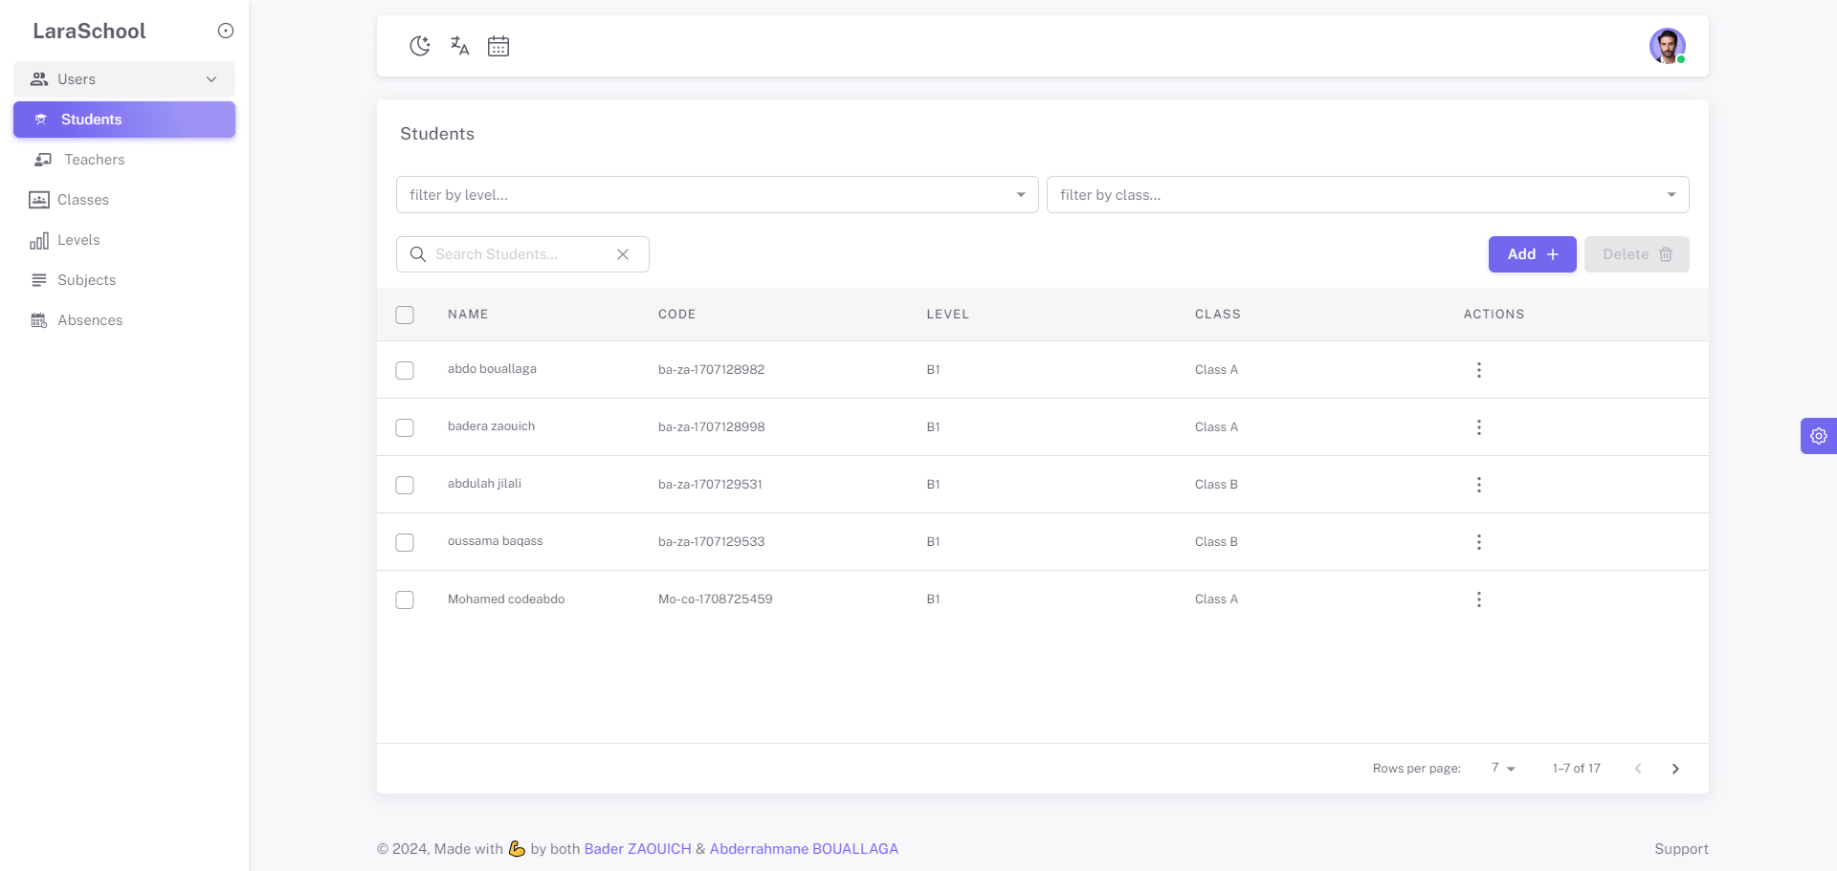Open the calendar icon in top bar
The image size is (1837, 871).
pos(498,46)
